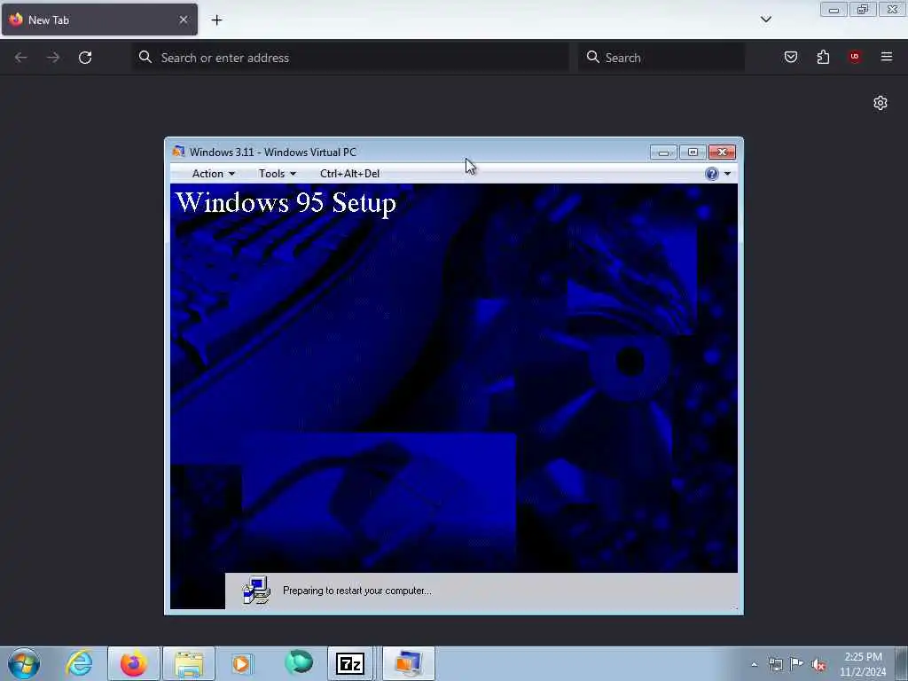Open the Action Center flag icon
This screenshot has width=908, height=681.
797,664
